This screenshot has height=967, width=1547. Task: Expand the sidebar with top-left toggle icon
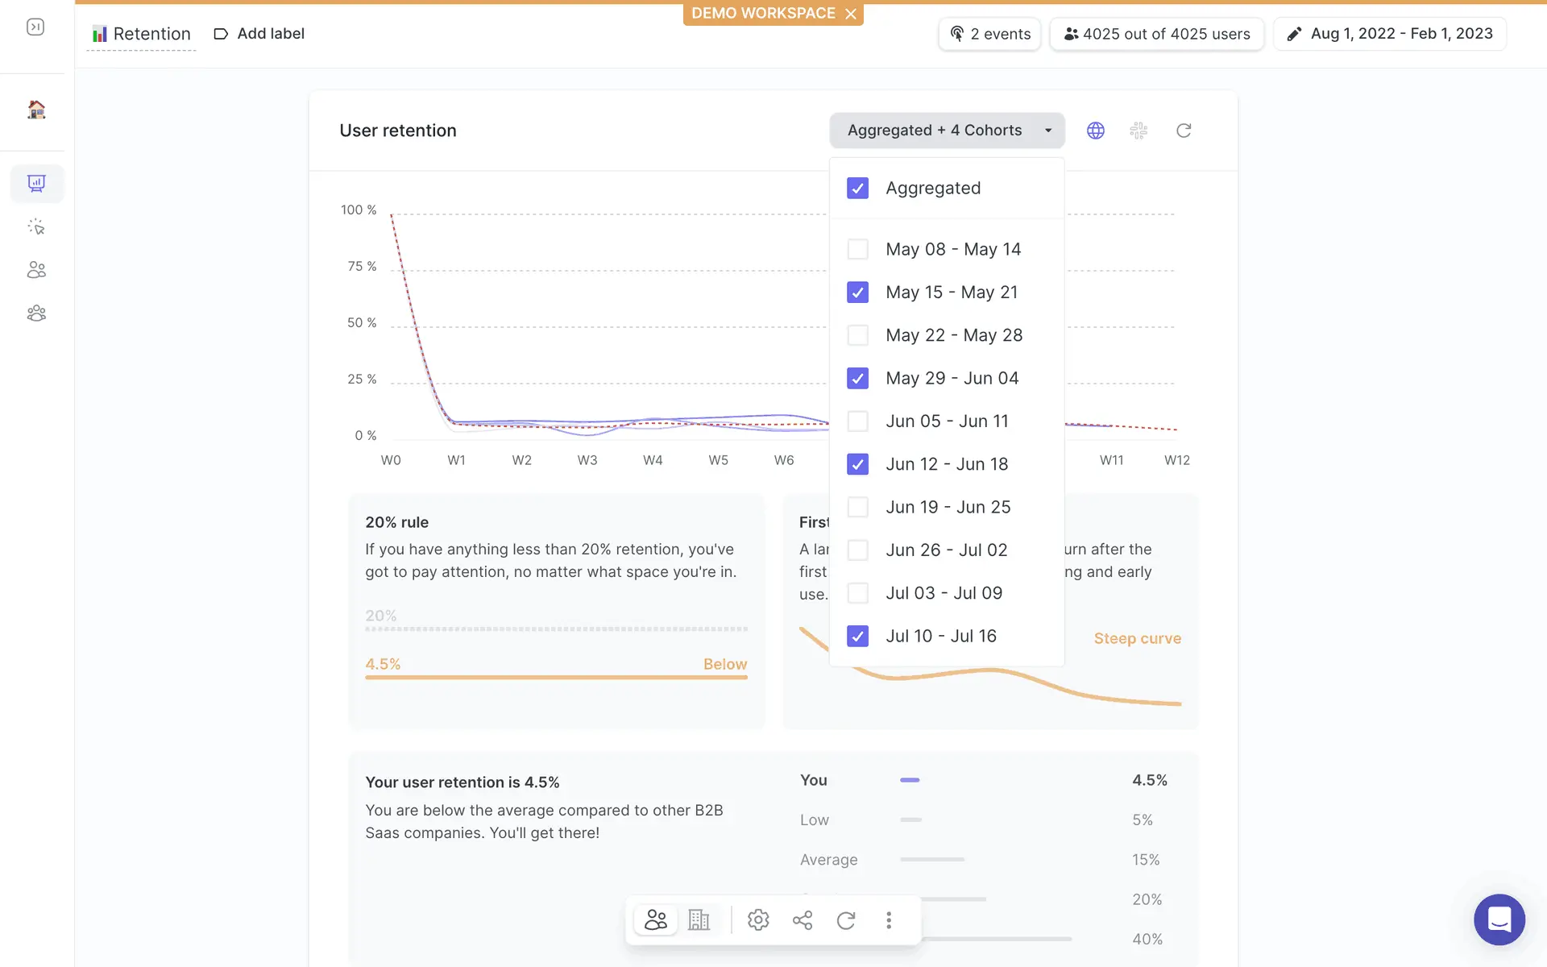pos(35,27)
